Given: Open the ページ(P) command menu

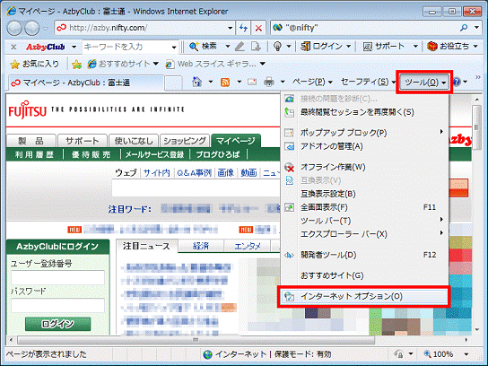Looking at the screenshot, I should tap(312, 82).
